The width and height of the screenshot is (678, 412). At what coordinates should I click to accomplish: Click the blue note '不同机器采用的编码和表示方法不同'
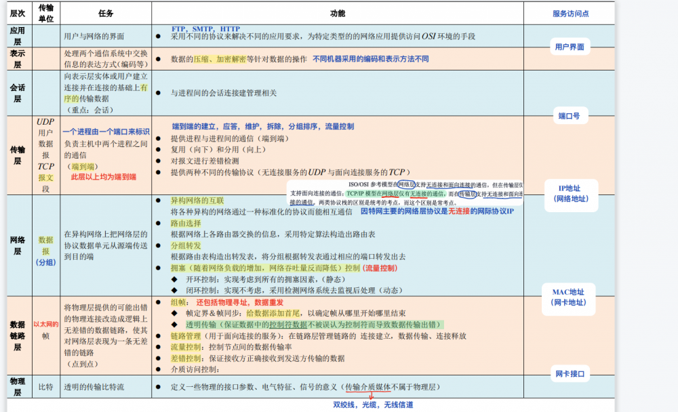point(371,59)
